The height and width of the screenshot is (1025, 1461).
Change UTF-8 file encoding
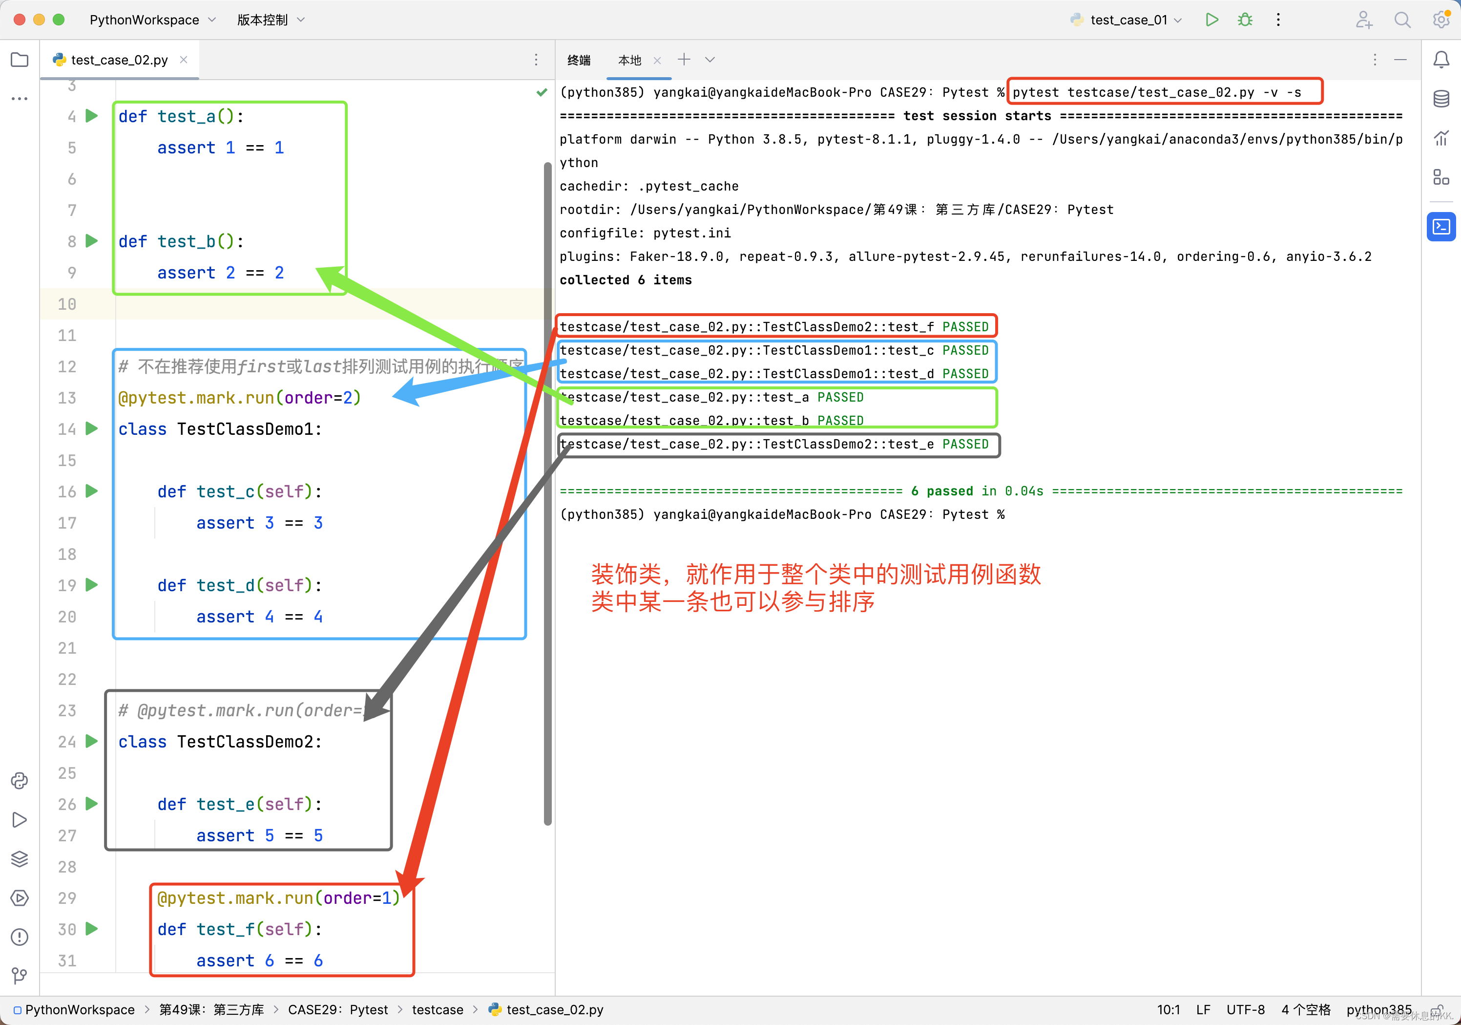(1245, 1010)
